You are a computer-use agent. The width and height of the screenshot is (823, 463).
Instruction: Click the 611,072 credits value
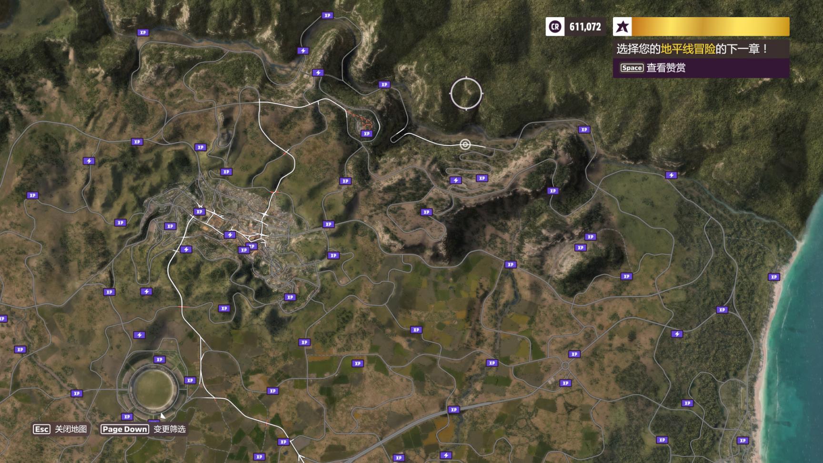pos(585,27)
